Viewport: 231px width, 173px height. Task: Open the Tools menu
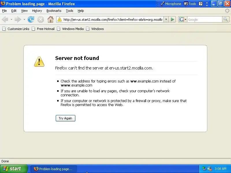[70, 11]
